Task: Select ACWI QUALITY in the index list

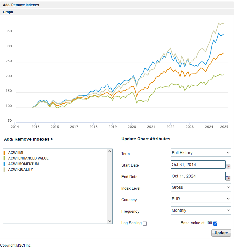Action: tap(21, 170)
